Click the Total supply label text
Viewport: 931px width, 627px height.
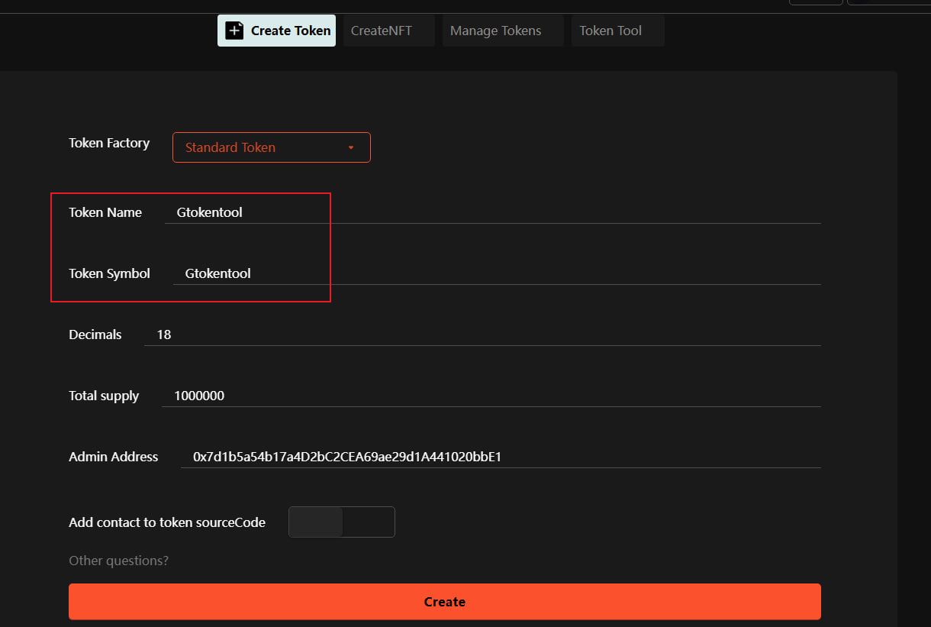[104, 396]
